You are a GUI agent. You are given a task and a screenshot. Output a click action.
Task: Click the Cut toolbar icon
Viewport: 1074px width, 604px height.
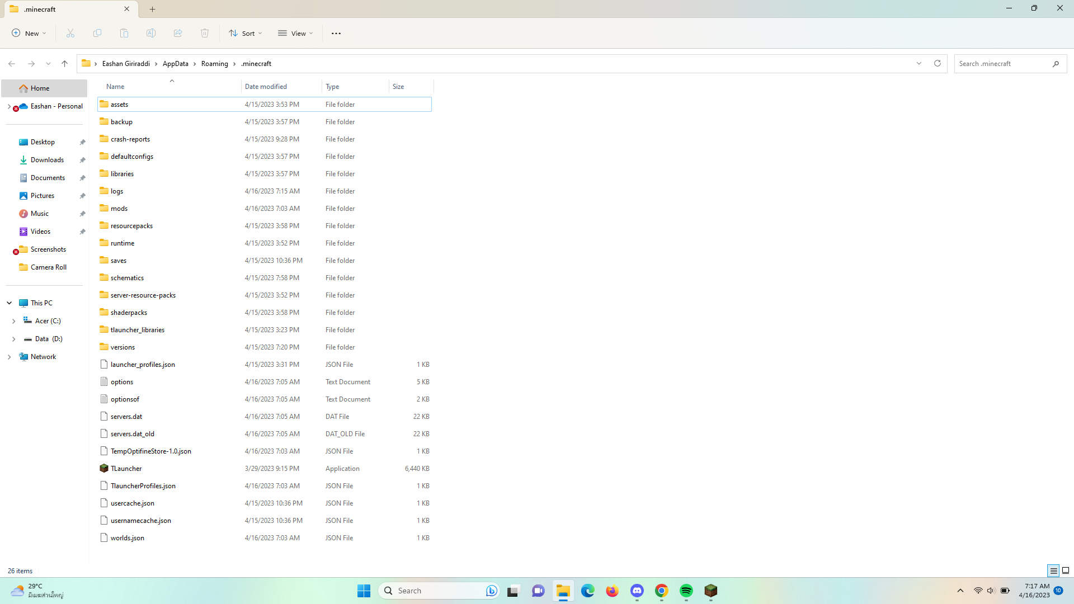(x=70, y=34)
